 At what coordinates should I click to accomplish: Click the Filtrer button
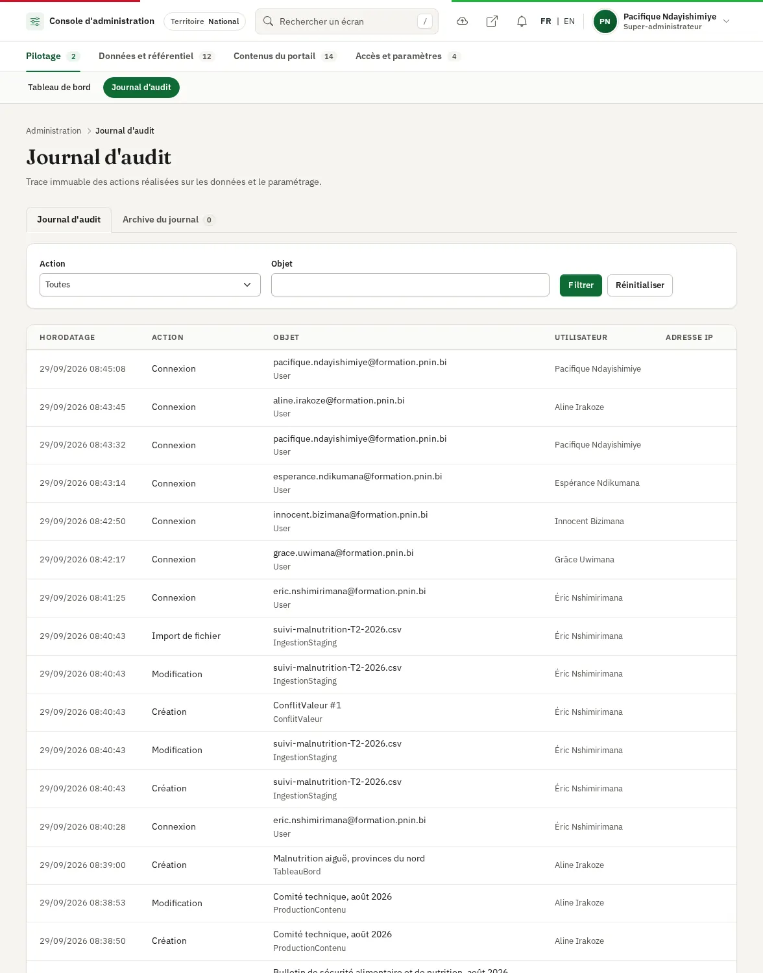[x=581, y=285]
